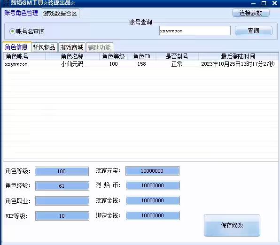Viewport: 280px width, 245px height.
Task: Click the 保存修改 button
Action: pyautogui.click(x=232, y=225)
